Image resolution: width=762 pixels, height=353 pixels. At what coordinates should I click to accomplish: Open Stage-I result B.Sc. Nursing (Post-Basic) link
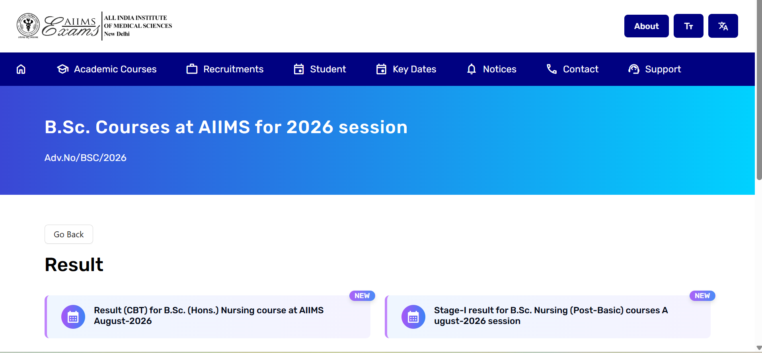551,316
